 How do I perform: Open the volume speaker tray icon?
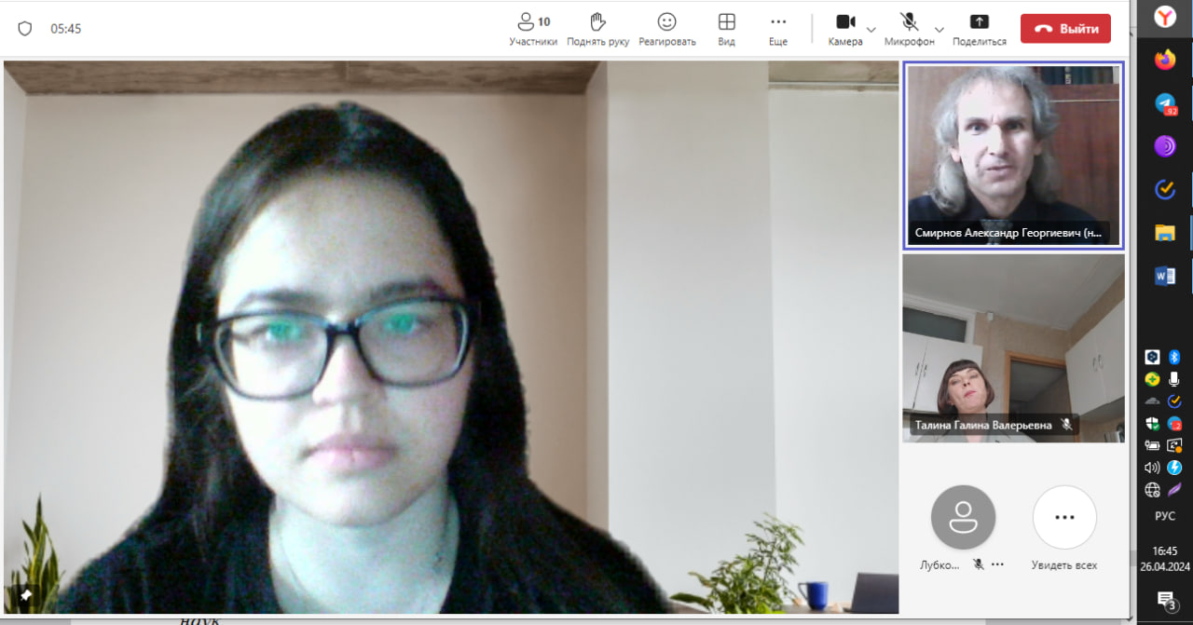coord(1153,468)
